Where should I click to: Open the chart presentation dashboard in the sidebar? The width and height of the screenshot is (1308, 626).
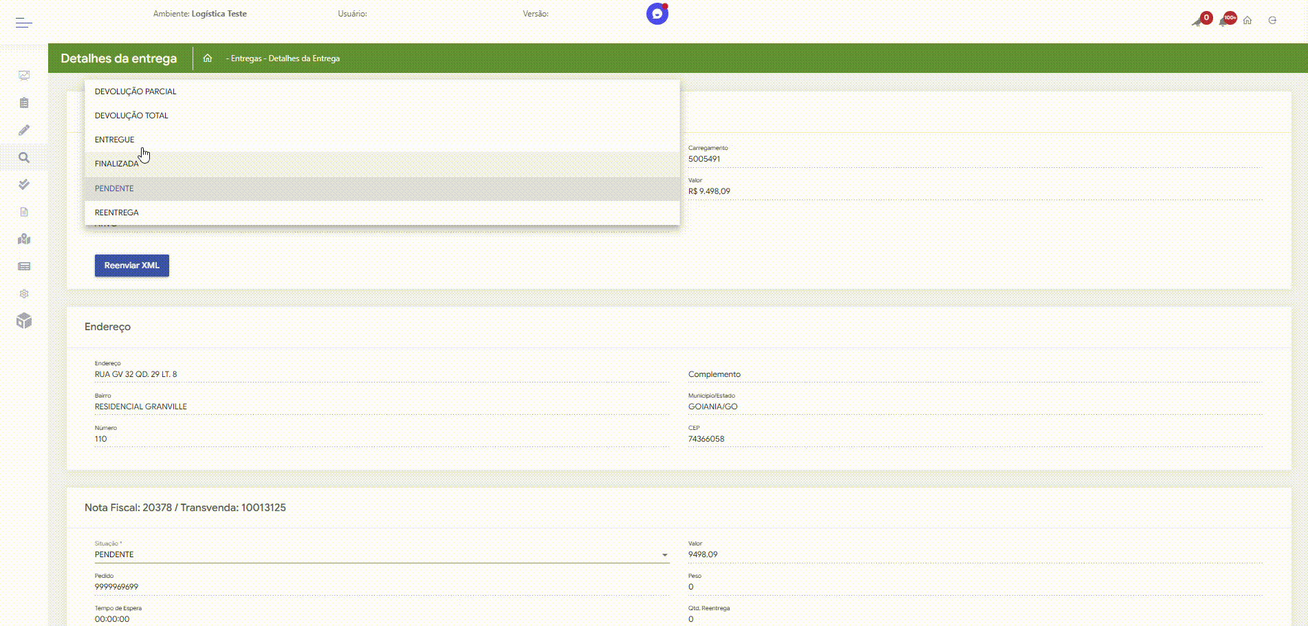pyautogui.click(x=24, y=76)
